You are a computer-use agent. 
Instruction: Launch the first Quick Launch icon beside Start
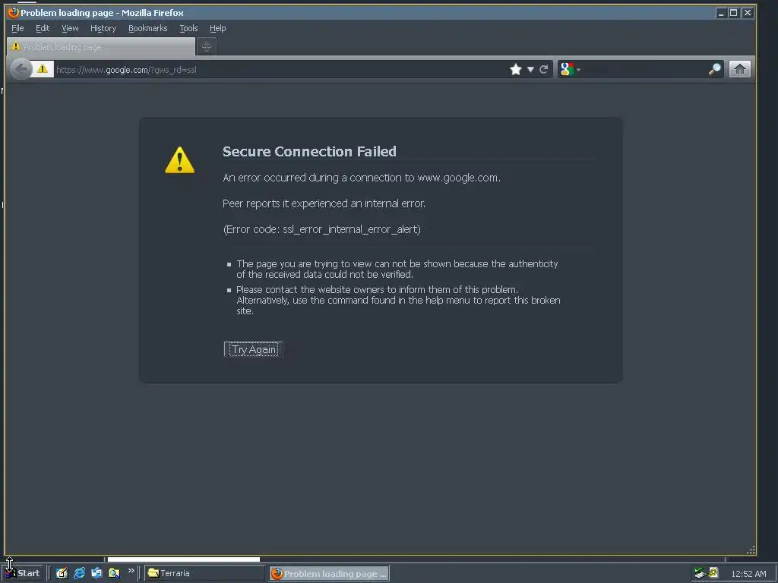point(62,573)
